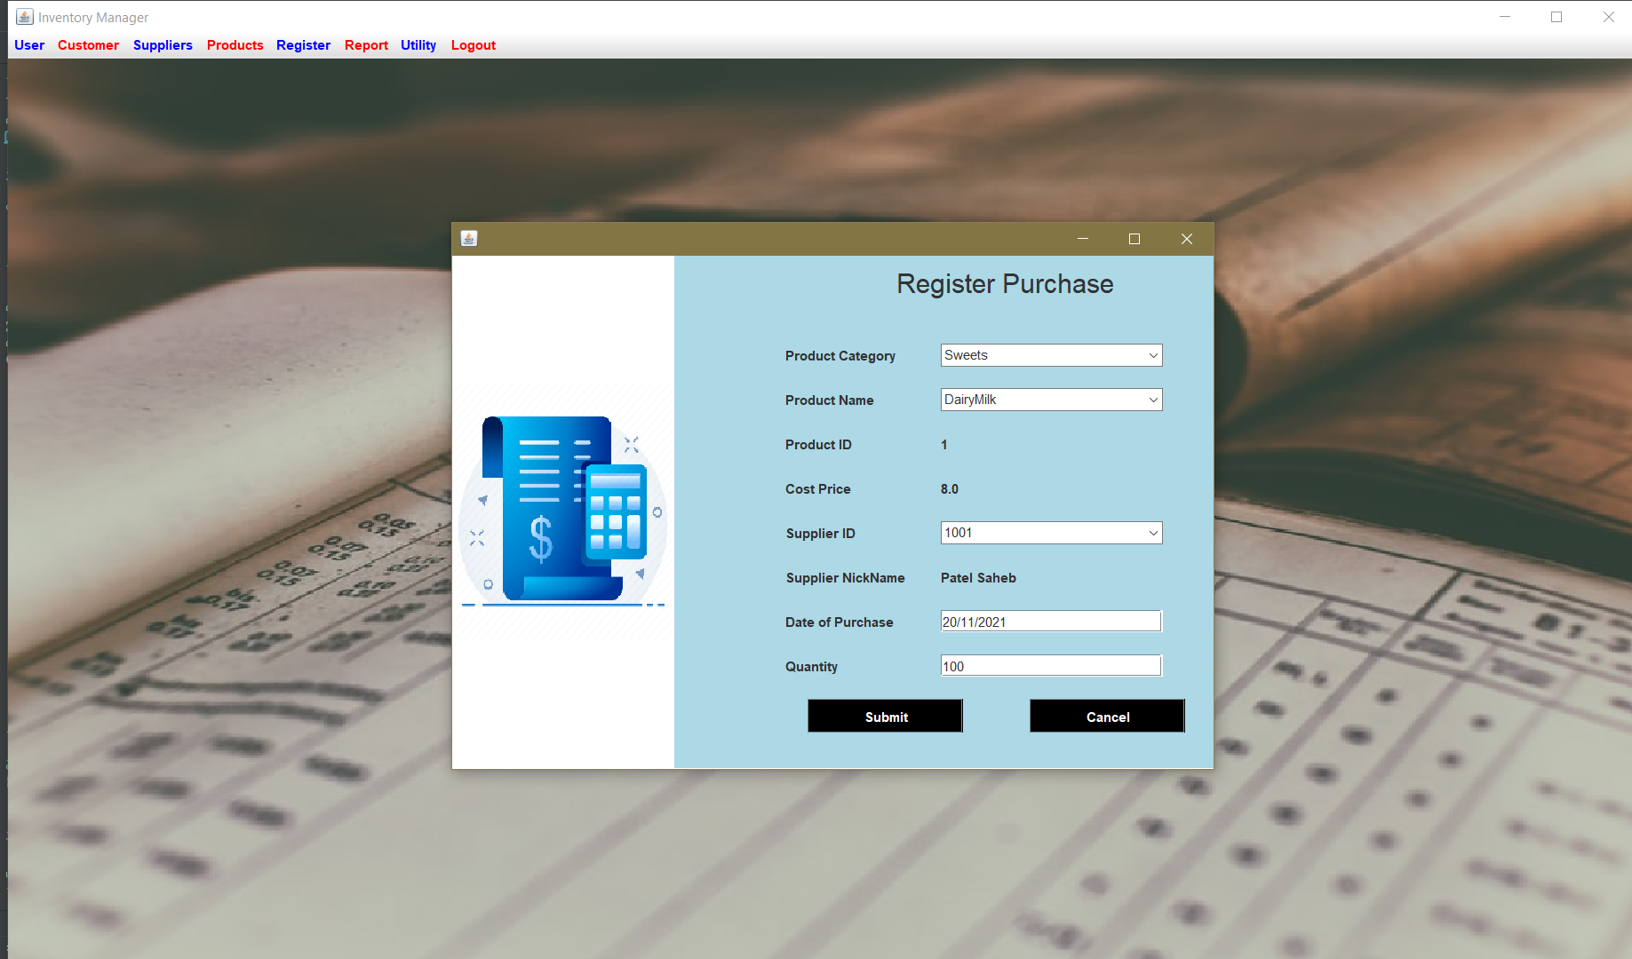Viewport: 1632px width, 959px height.
Task: Click the Register Purchase heading
Action: pyautogui.click(x=1005, y=283)
